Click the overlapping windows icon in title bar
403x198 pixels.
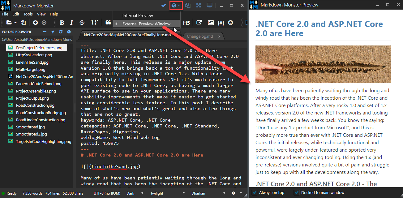pos(188,6)
